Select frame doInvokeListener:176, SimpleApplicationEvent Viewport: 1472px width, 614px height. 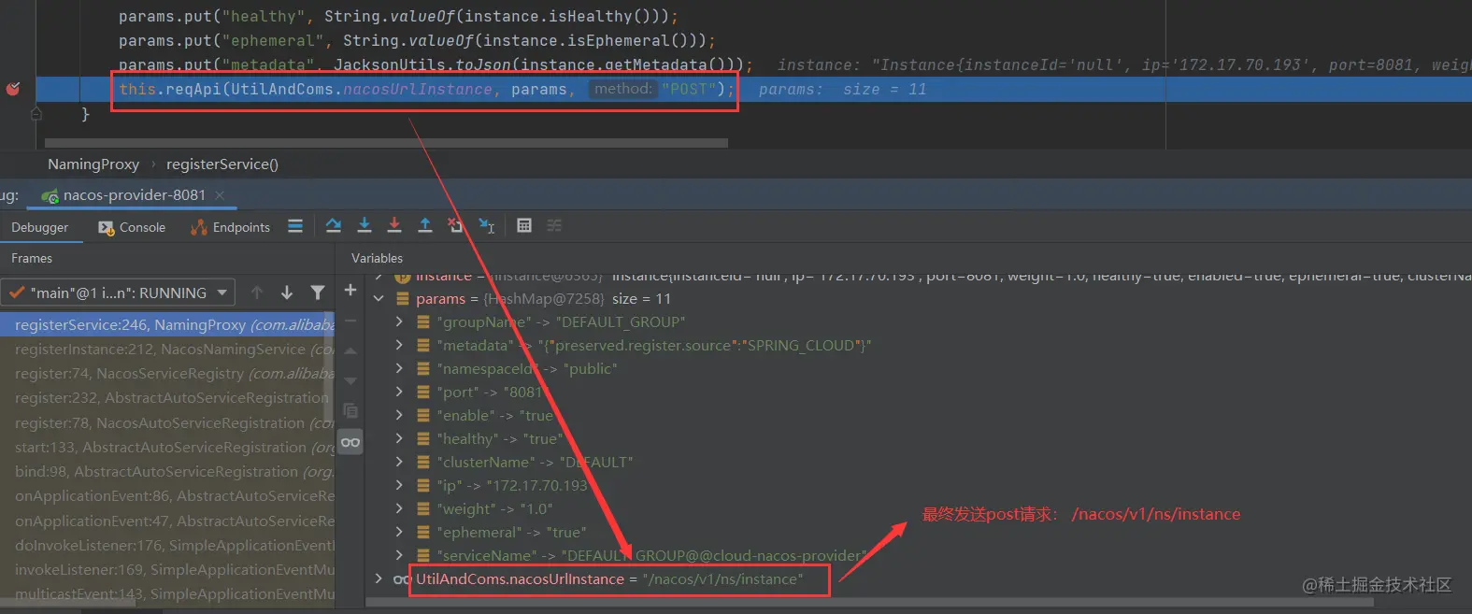[167, 545]
